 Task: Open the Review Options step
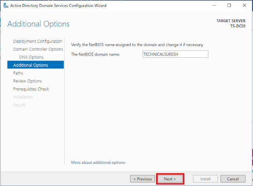click(27, 81)
